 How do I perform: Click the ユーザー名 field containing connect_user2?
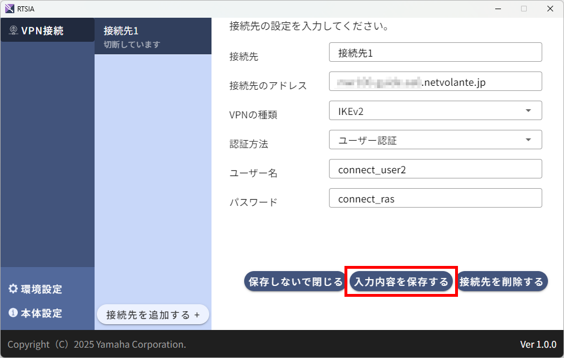[435, 169]
